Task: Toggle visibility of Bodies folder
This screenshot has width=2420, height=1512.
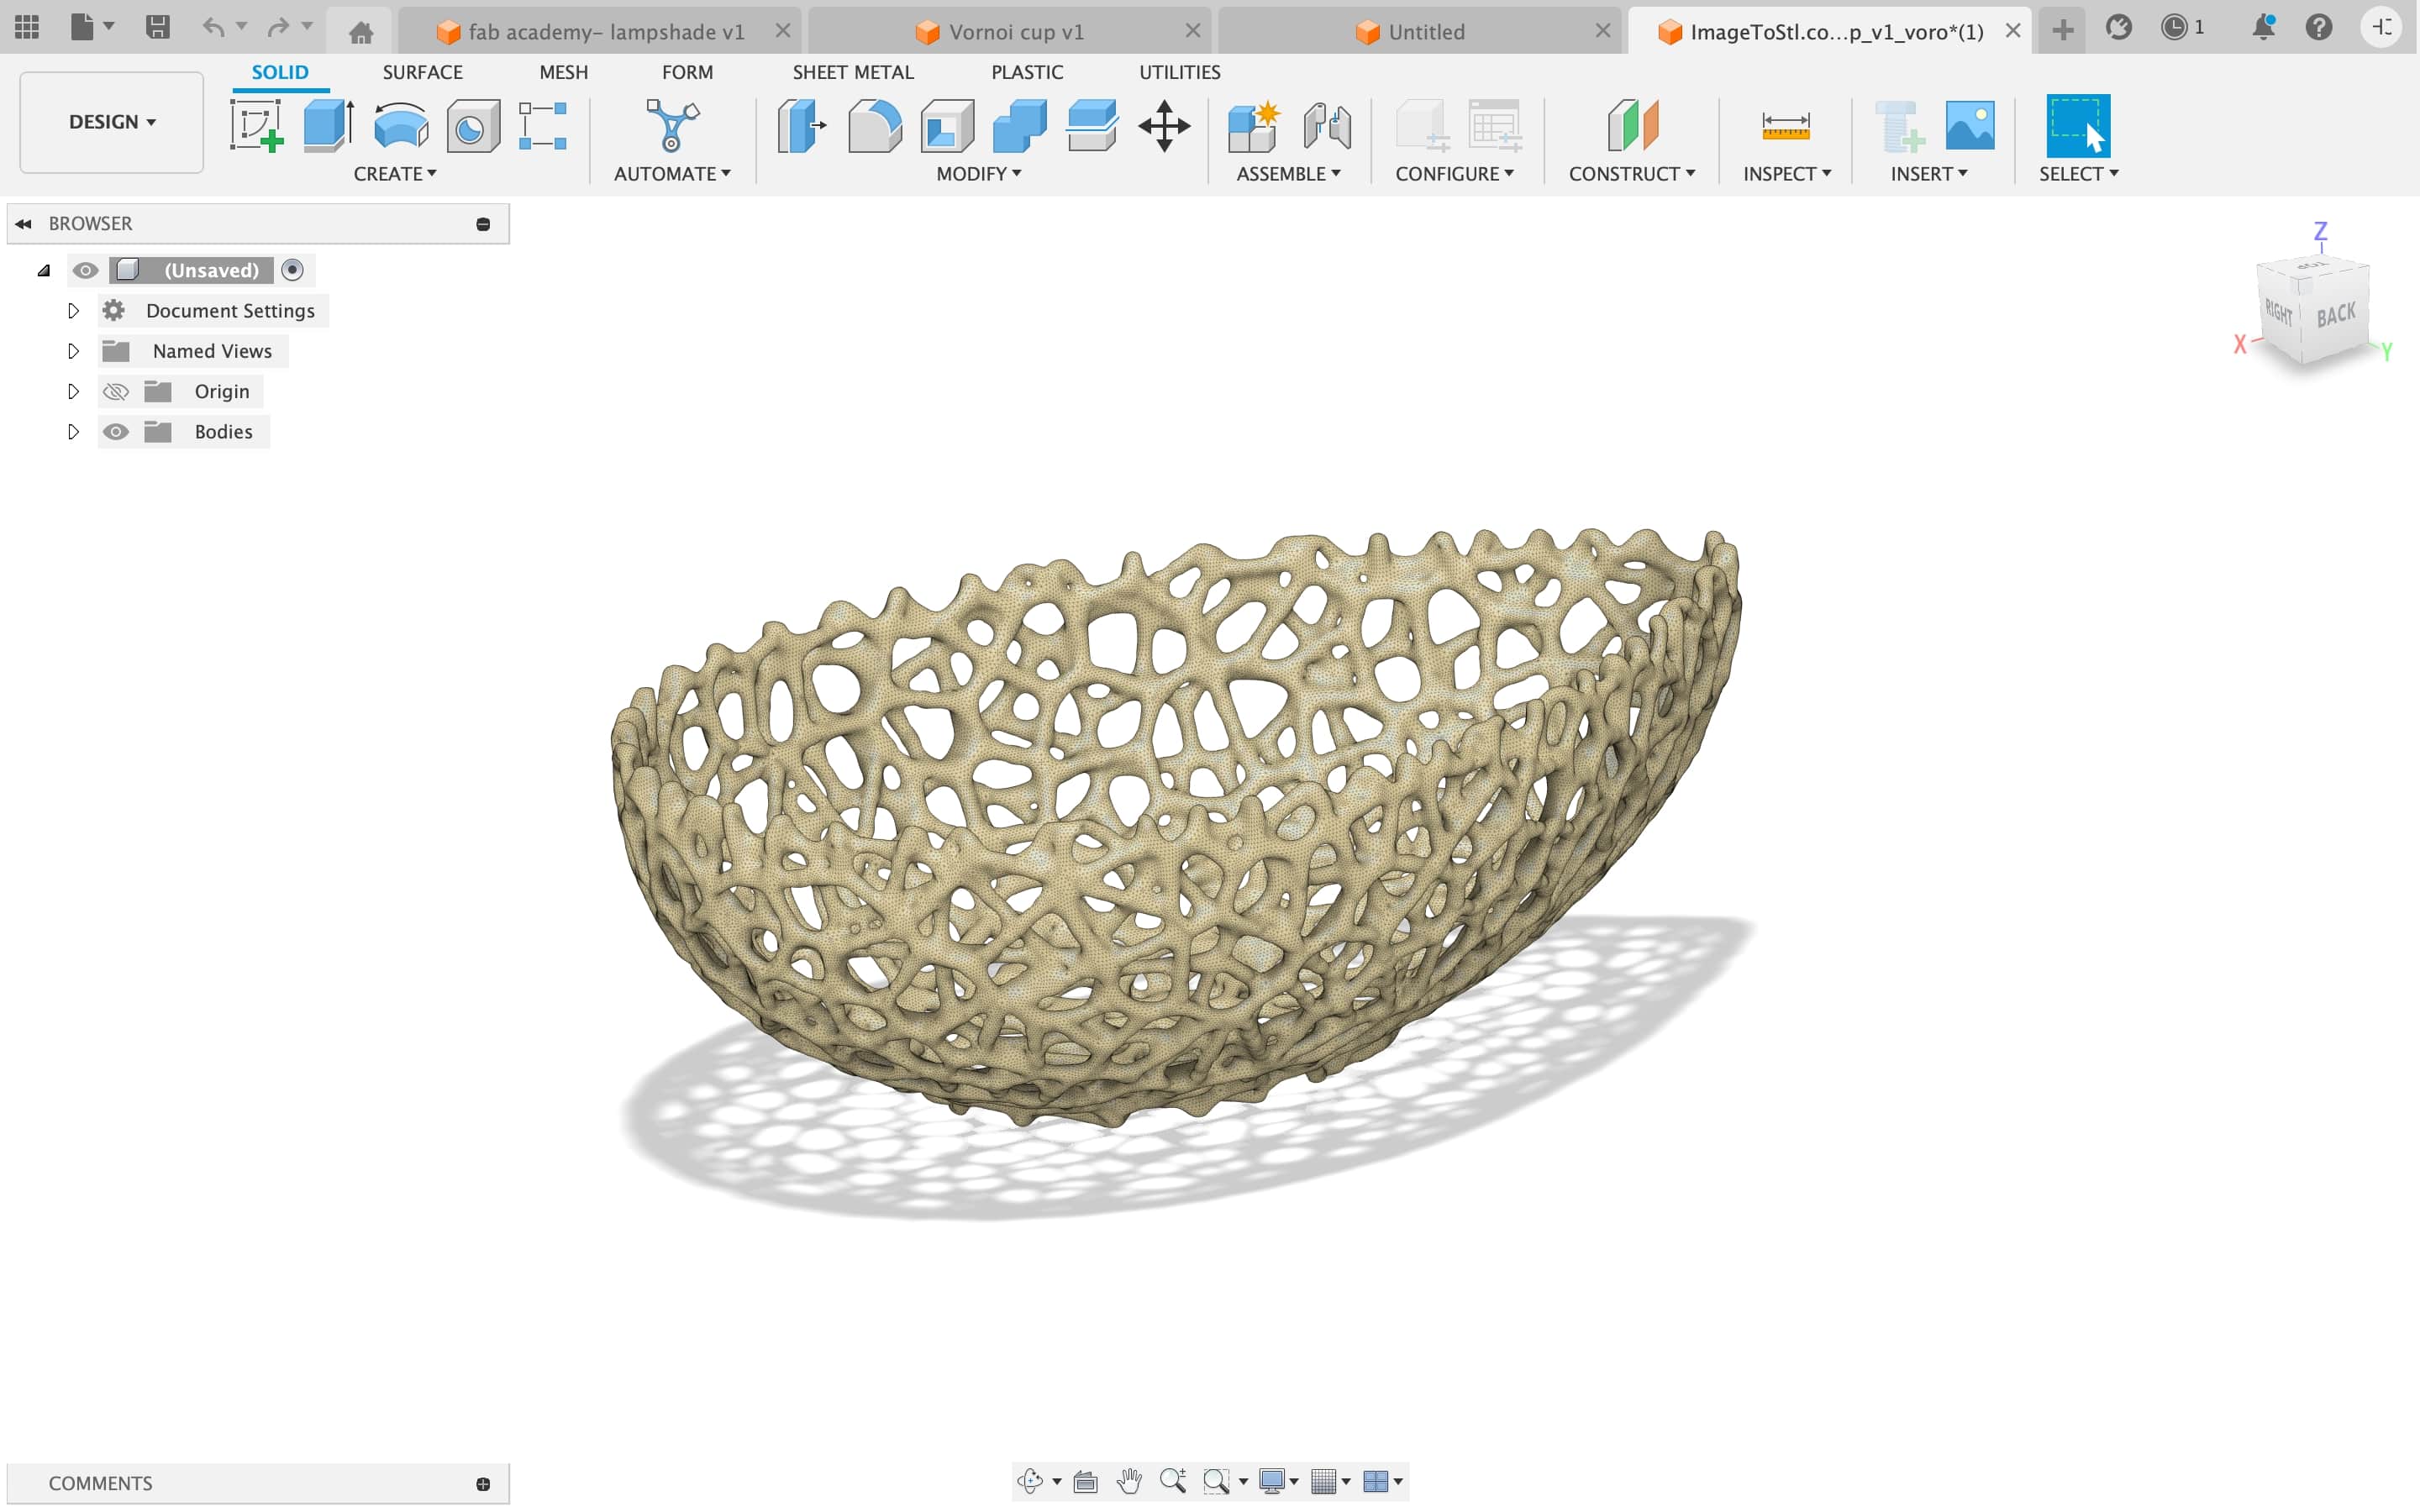Action: pyautogui.click(x=116, y=432)
